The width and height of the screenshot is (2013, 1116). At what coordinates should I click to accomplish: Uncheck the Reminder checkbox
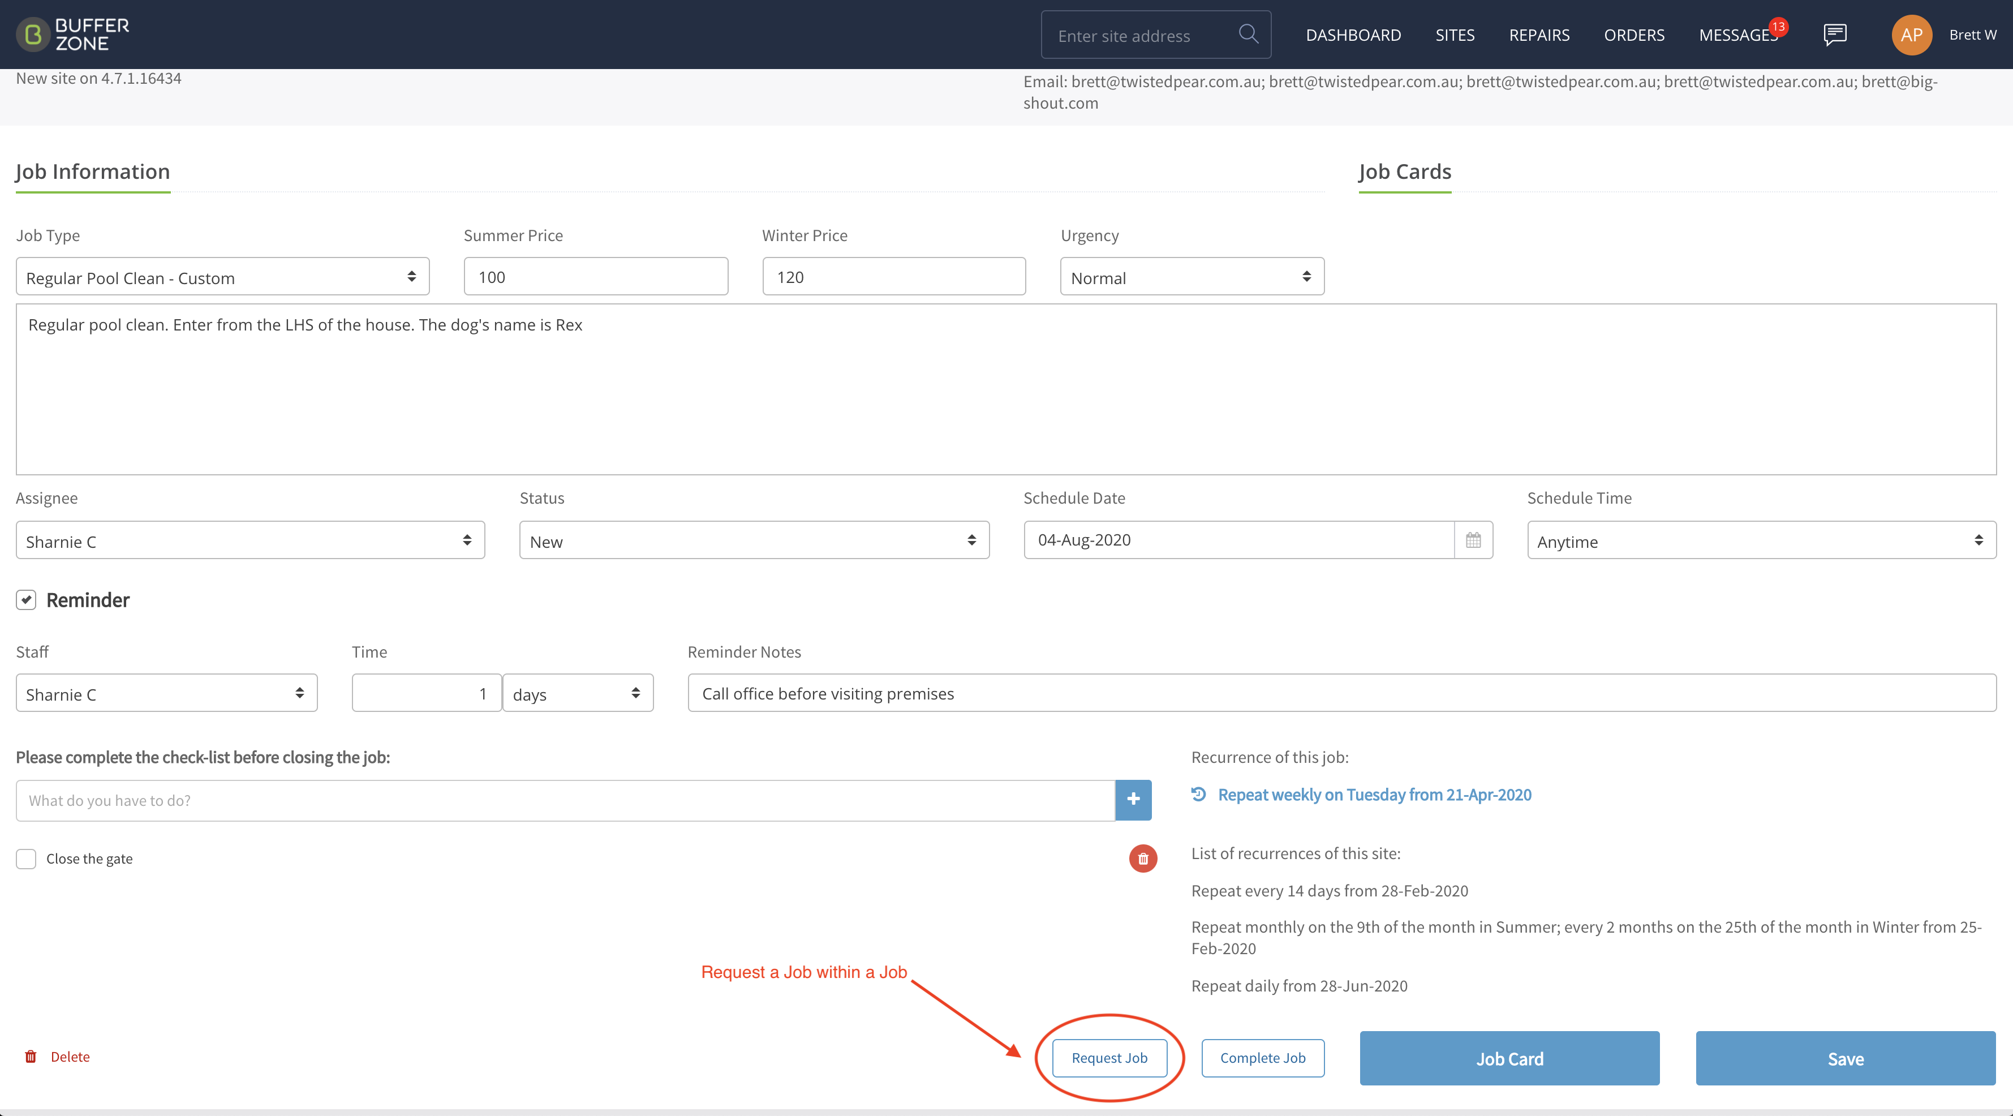pyautogui.click(x=26, y=599)
